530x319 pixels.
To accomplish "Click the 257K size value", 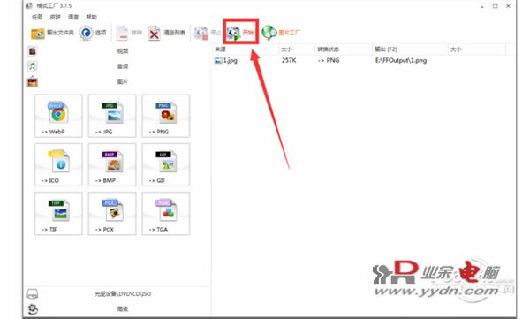I will click(289, 61).
